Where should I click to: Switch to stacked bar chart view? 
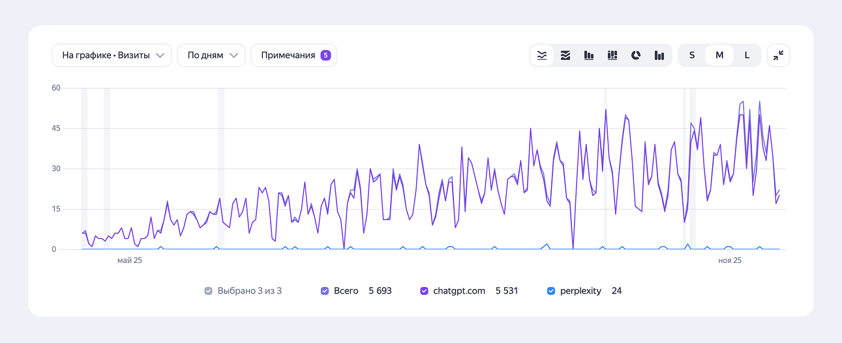(612, 55)
